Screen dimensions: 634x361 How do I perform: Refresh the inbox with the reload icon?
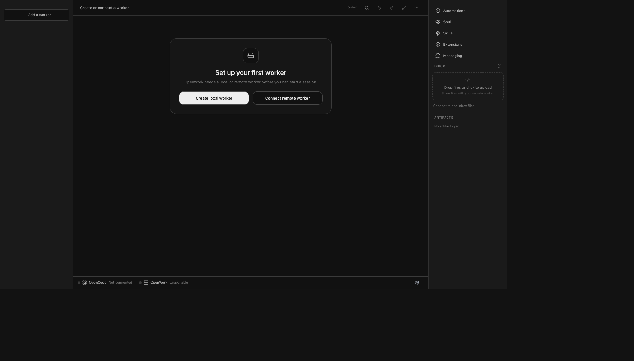(x=498, y=66)
